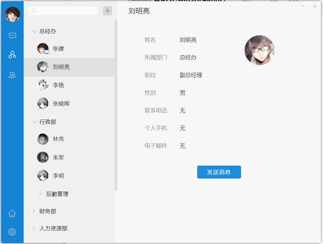This screenshot has width=323, height=244.
Task: Select contact 张建 in the list
Action: (x=58, y=49)
